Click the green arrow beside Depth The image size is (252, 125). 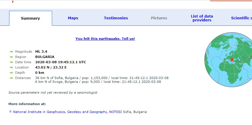tap(11, 73)
